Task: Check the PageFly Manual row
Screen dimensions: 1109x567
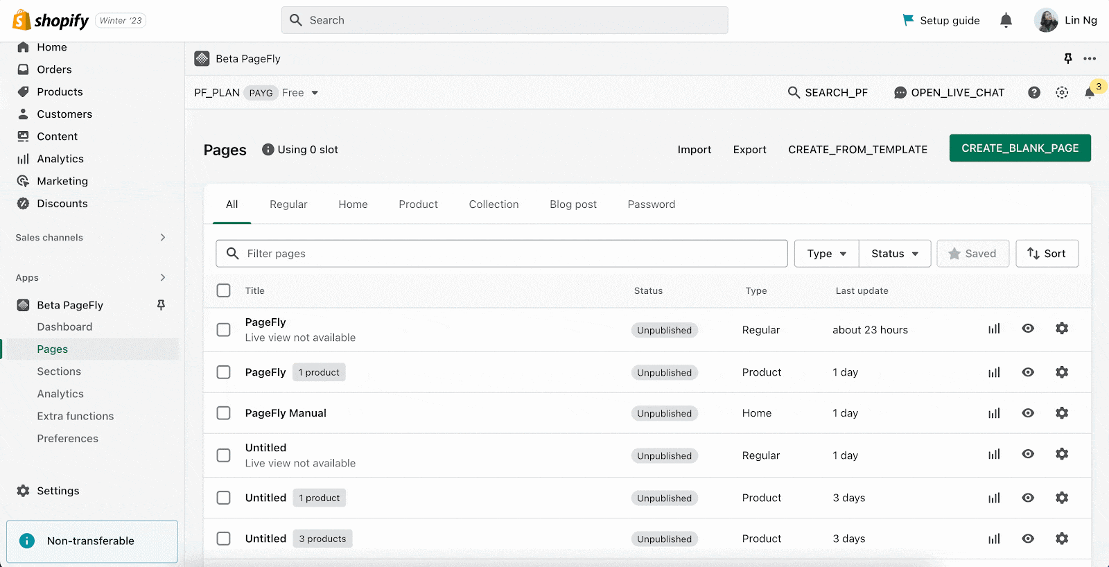Action: pyautogui.click(x=223, y=413)
